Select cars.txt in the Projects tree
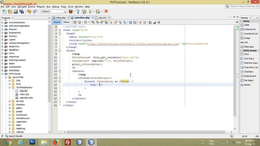The width and height of the screenshot is (260, 146). [24, 91]
